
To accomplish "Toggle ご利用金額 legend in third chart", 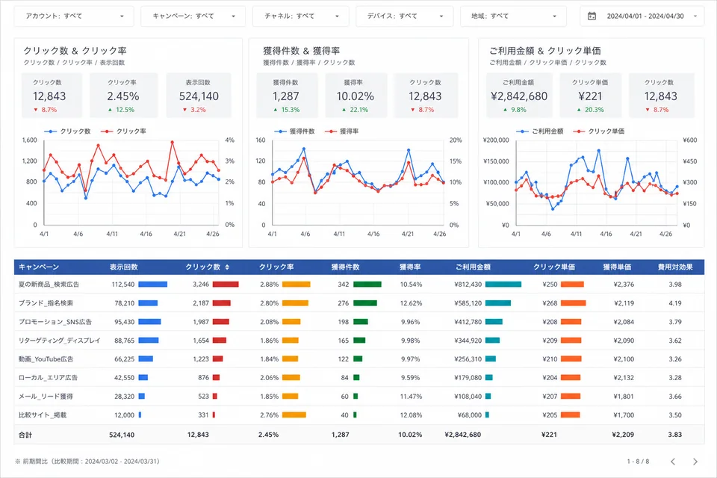I will click(540, 131).
